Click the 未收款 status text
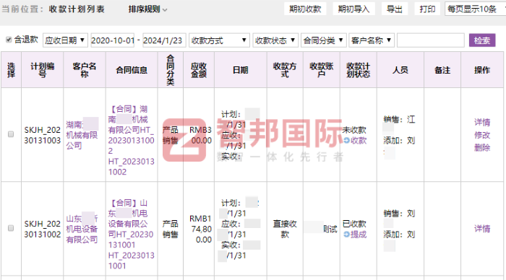The image size is (506, 280). coord(354,130)
